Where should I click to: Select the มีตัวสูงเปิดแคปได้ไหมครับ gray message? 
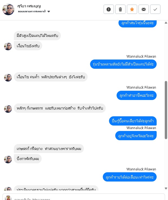pyautogui.click(x=37, y=35)
